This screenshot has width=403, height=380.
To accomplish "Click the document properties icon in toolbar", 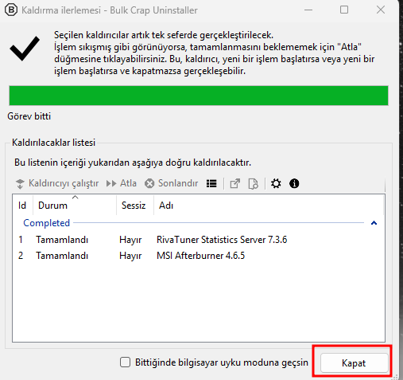I will [253, 183].
